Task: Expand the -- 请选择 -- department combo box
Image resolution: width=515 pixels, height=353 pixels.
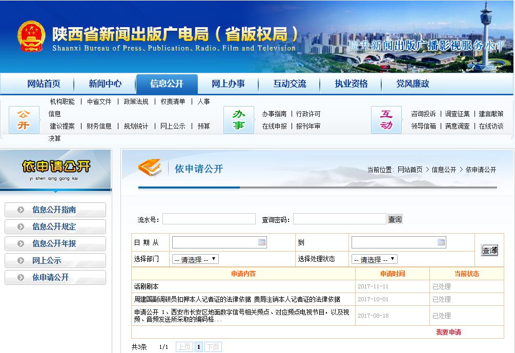Action: 195,259
